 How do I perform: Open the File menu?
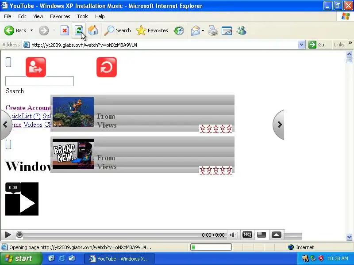click(x=8, y=16)
